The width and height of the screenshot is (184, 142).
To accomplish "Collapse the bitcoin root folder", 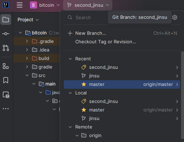I will click(x=20, y=33).
